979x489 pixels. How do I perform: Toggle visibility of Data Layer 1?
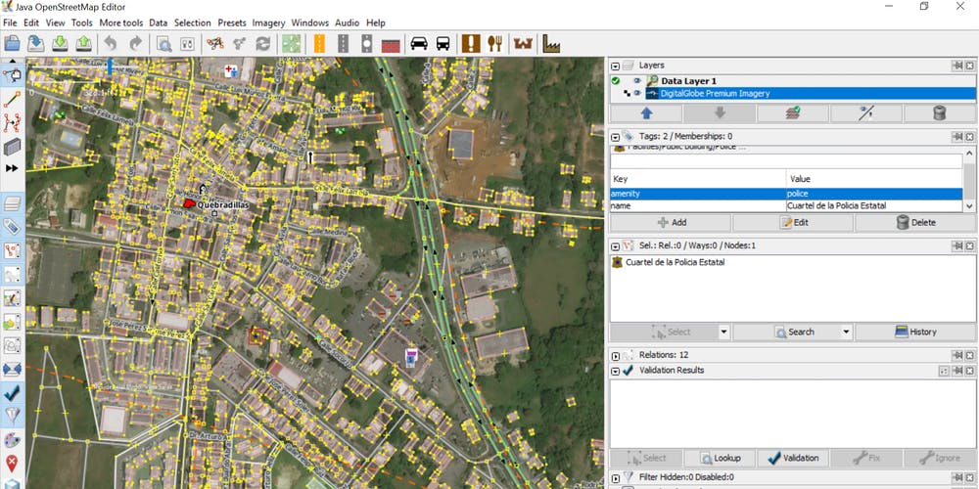coord(637,81)
